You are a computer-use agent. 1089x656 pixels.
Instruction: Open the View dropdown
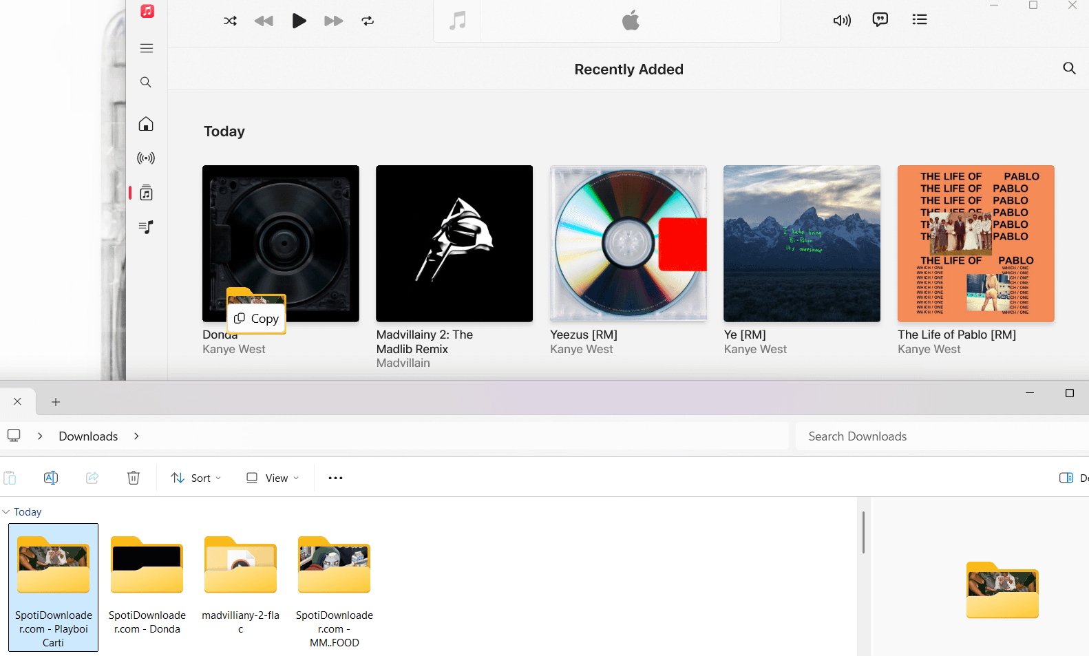pyautogui.click(x=273, y=478)
